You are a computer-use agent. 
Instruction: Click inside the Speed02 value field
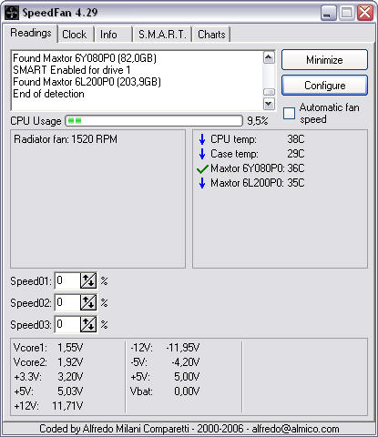pyautogui.click(x=67, y=303)
